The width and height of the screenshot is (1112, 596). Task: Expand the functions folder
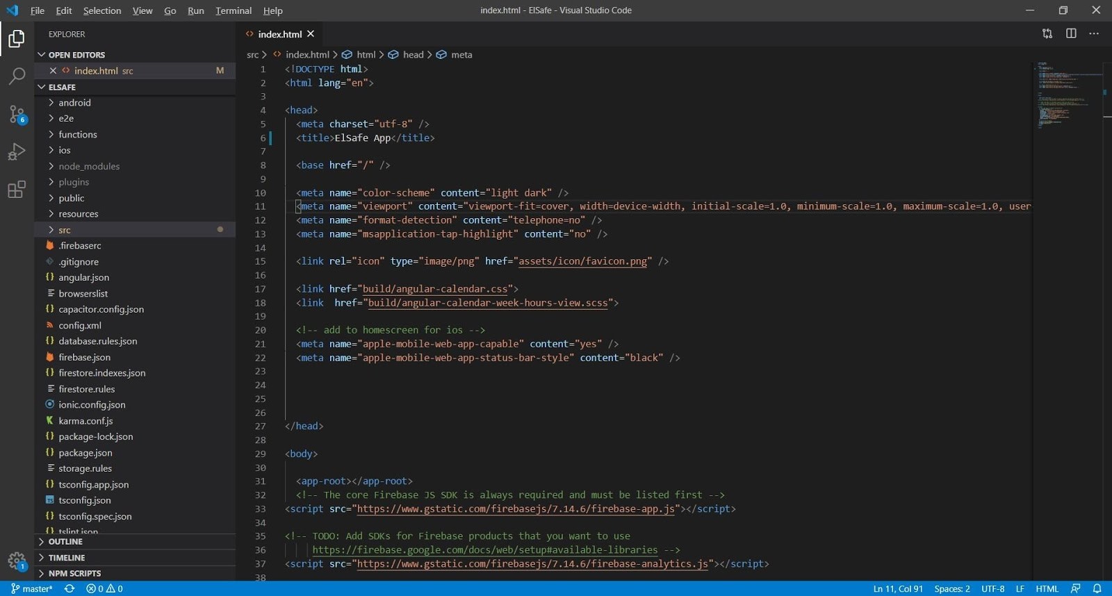77,135
